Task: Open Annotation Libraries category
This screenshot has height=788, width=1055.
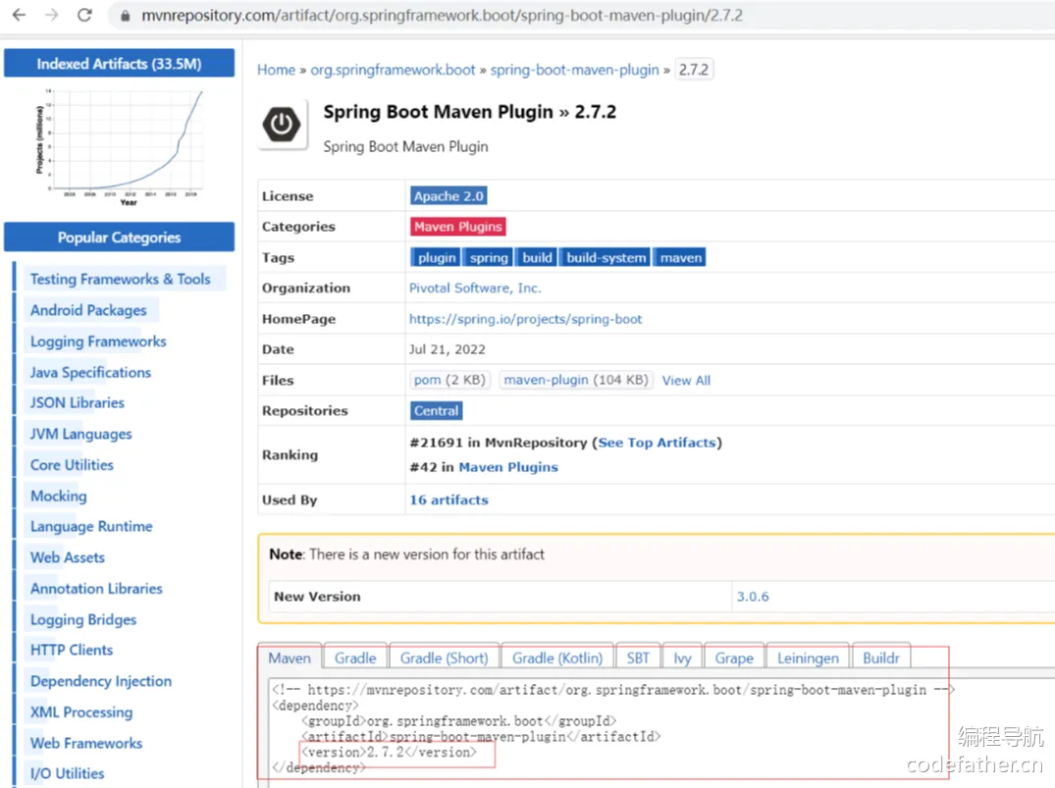Action: click(x=96, y=588)
